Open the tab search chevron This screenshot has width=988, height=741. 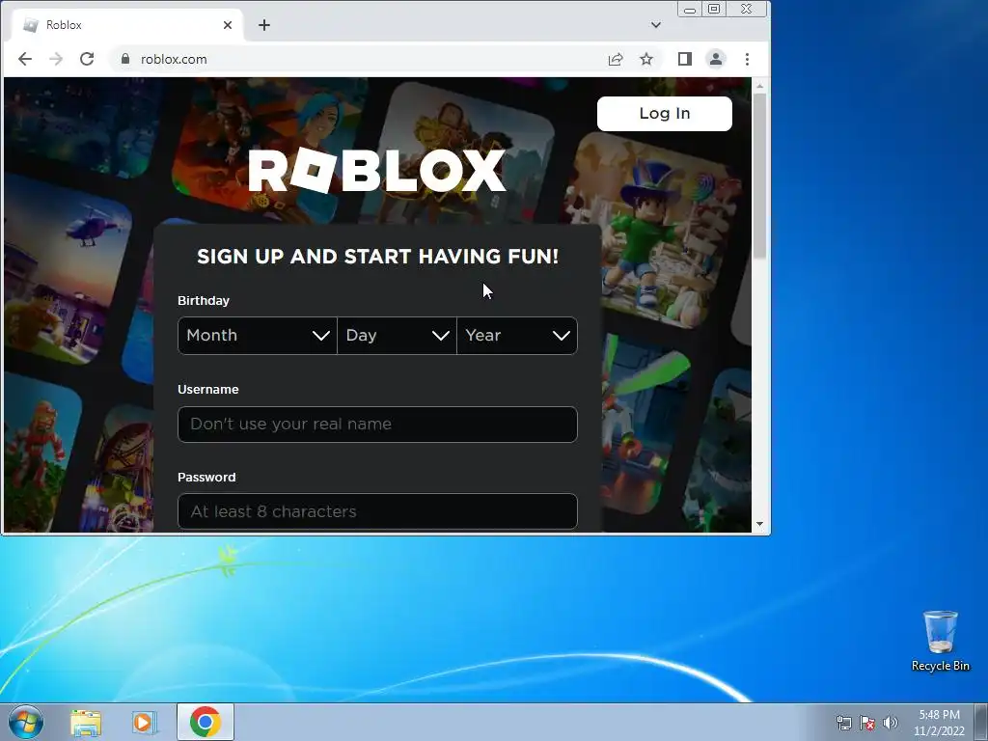(x=656, y=25)
